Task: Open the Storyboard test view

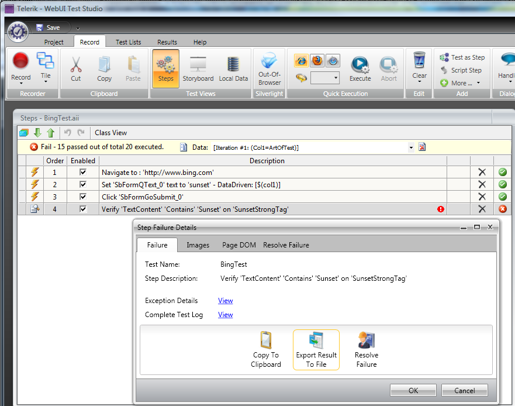Action: 198,68
